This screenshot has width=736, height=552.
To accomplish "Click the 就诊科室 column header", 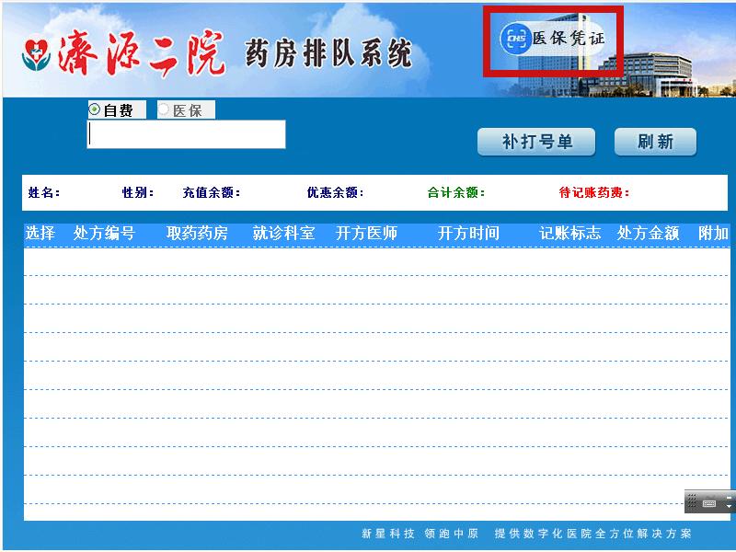I will click(283, 234).
